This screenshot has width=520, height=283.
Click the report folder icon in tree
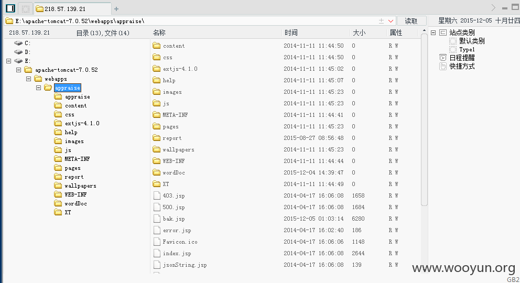tap(58, 177)
